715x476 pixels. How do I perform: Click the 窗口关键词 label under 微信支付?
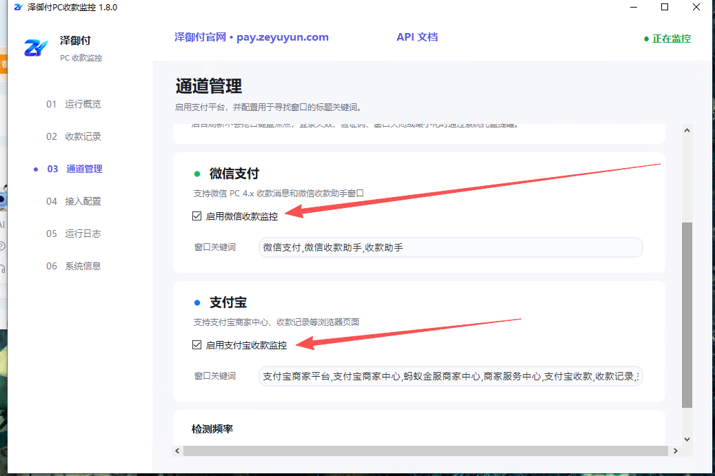tap(214, 247)
